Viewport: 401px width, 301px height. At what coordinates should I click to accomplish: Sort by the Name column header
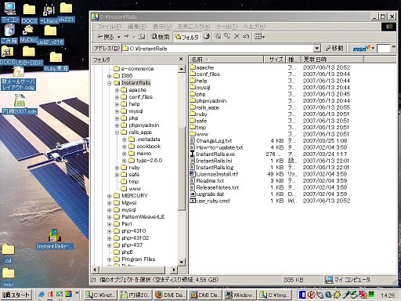(226, 60)
